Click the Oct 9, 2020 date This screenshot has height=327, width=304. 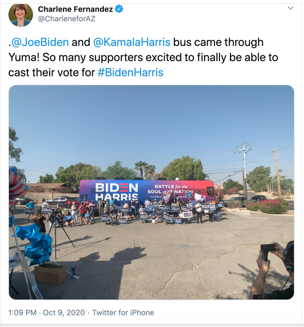64,313
